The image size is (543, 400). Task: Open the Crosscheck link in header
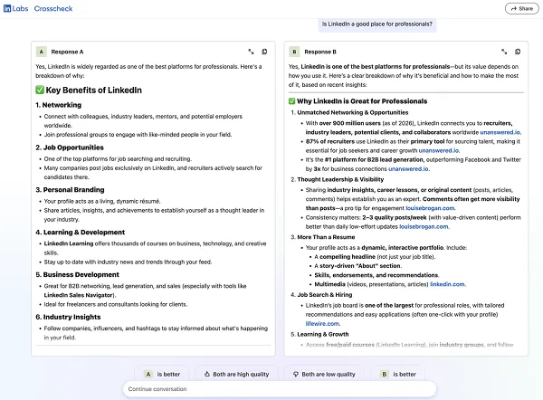(53, 8)
